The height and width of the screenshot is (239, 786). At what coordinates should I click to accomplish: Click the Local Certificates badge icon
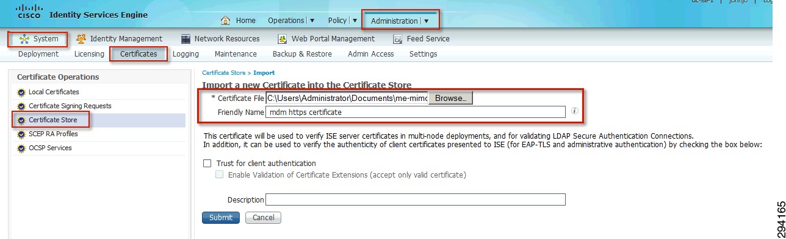[x=22, y=92]
